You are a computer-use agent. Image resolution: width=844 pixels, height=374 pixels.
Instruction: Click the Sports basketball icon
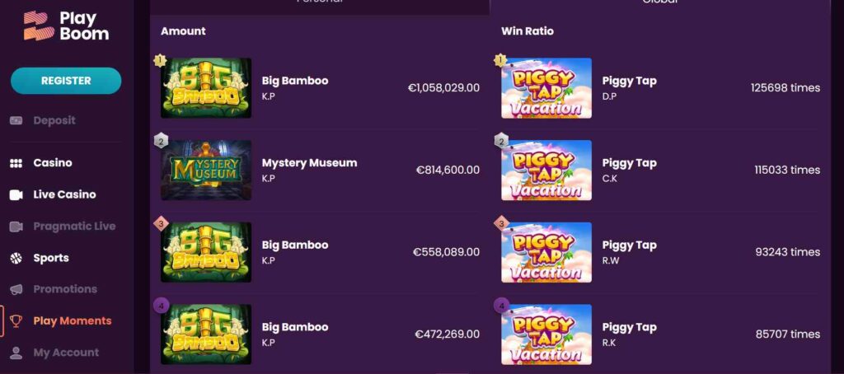(16, 258)
